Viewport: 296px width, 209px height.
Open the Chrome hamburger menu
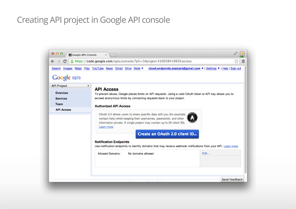pos(243,61)
